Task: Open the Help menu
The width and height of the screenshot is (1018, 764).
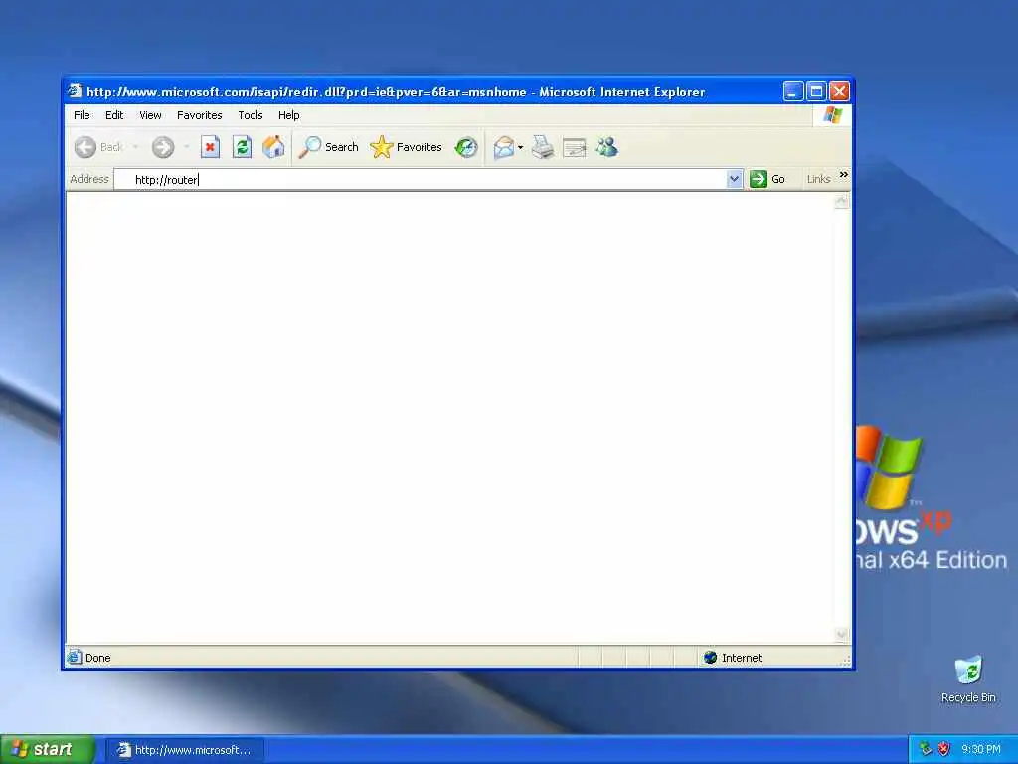Action: [x=289, y=115]
